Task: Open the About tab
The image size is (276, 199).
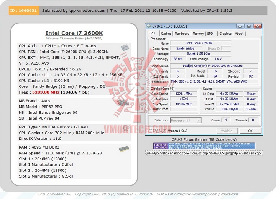Action: [239, 34]
